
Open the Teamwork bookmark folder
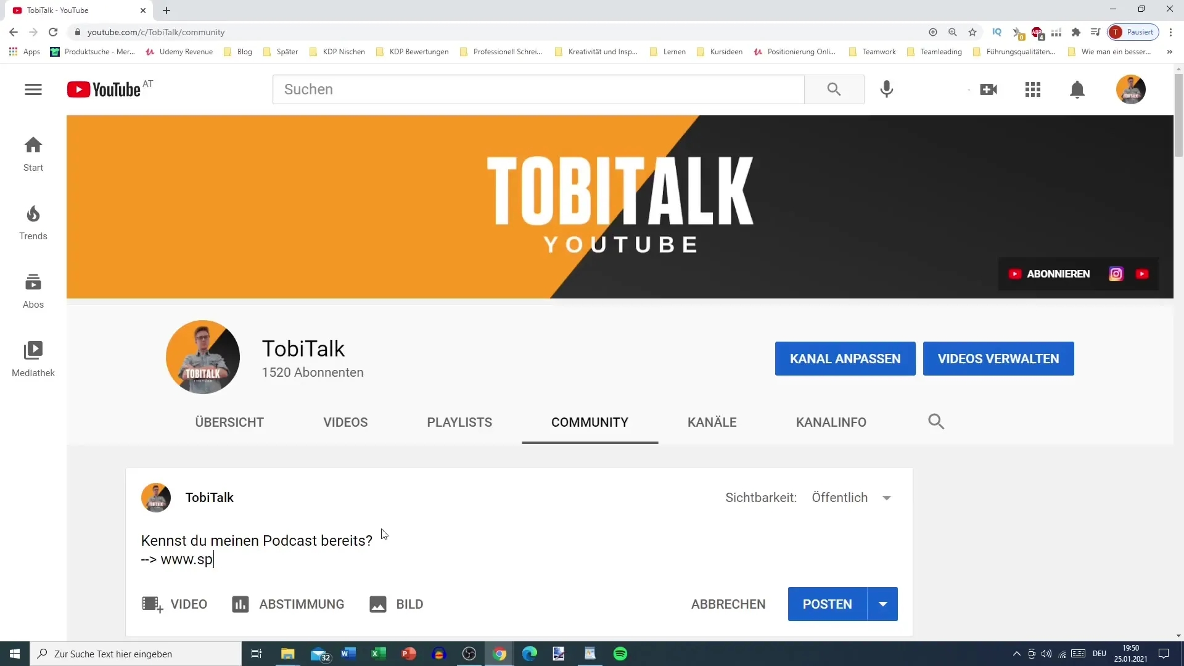pos(873,52)
